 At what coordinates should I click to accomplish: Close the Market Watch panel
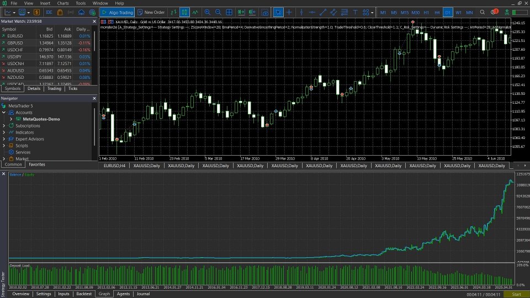pos(94,22)
